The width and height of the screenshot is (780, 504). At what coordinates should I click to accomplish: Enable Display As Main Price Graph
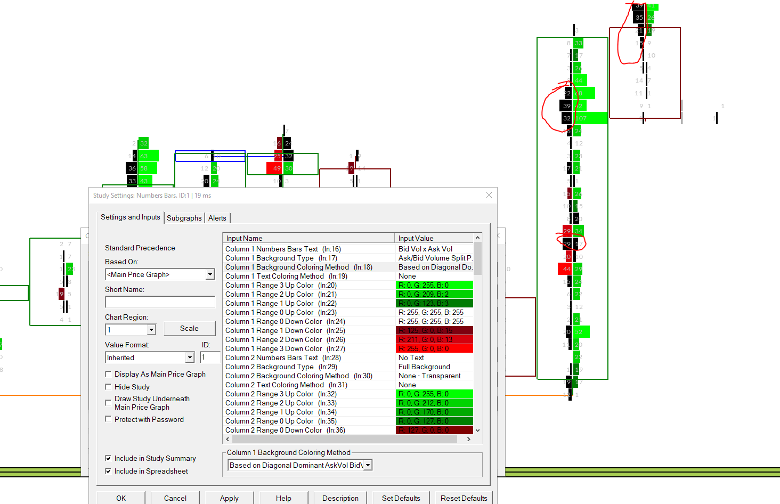pos(109,374)
